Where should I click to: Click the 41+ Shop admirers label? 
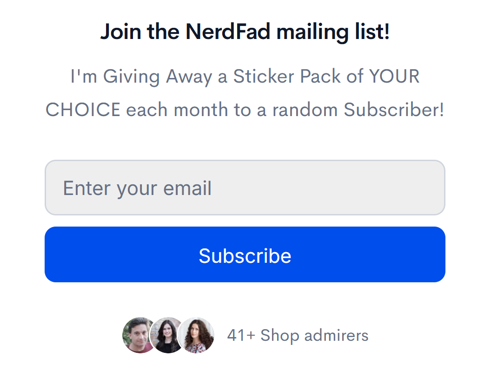tap(298, 336)
